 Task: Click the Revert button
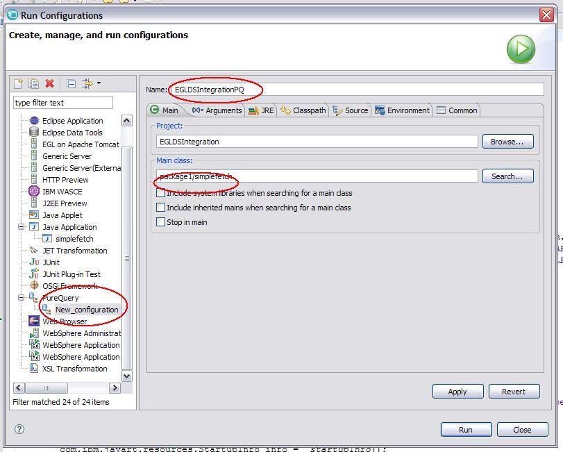tap(514, 392)
